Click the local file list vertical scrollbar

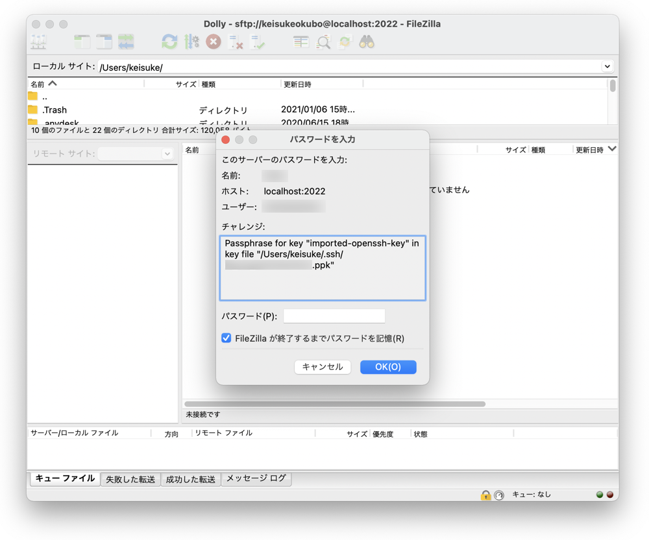(613, 86)
